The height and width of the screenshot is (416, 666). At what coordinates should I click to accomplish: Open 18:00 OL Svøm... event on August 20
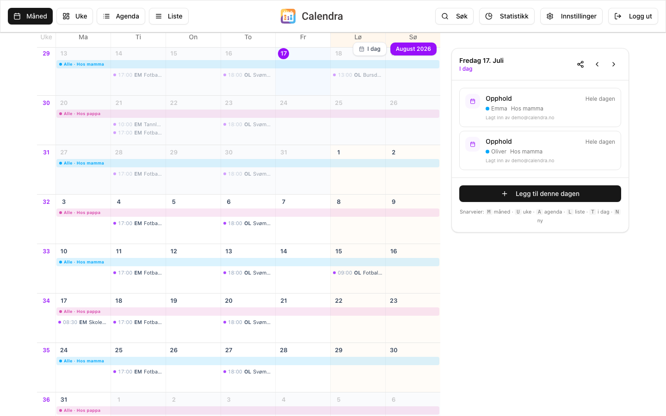click(248, 322)
